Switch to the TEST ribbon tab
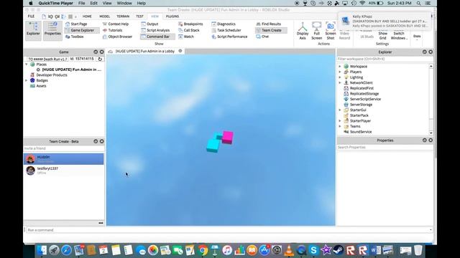This screenshot has width=460, height=258. (139, 16)
